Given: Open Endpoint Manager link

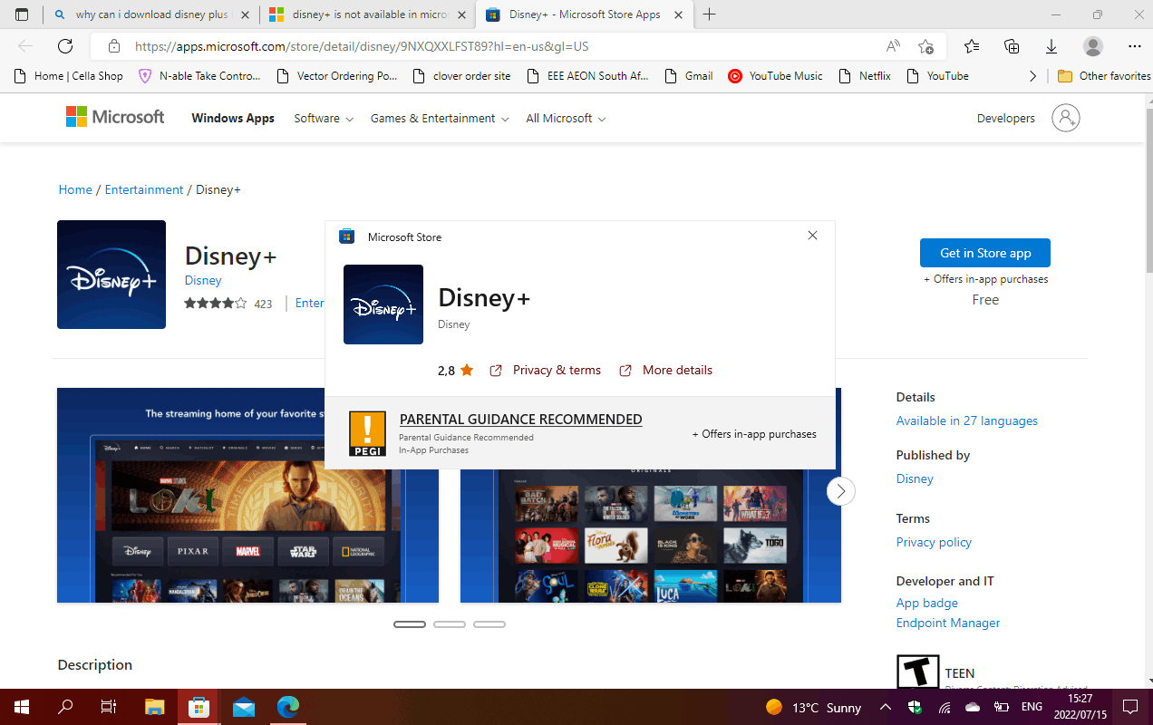Looking at the screenshot, I should pyautogui.click(x=948, y=623).
